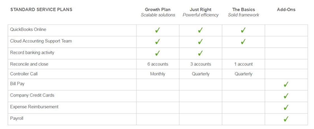The image size is (314, 129).
Task: Click the Just Right QuickBooks Online checkmark
Action: coord(201,30)
